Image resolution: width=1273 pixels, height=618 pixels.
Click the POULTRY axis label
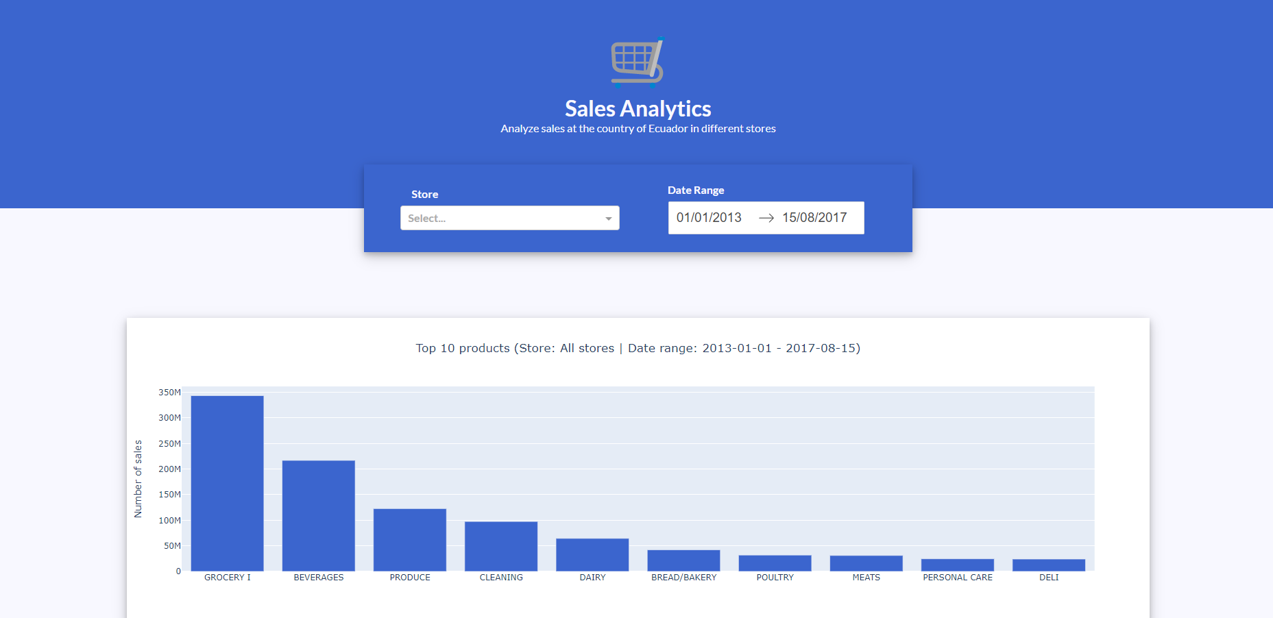pyautogui.click(x=775, y=578)
